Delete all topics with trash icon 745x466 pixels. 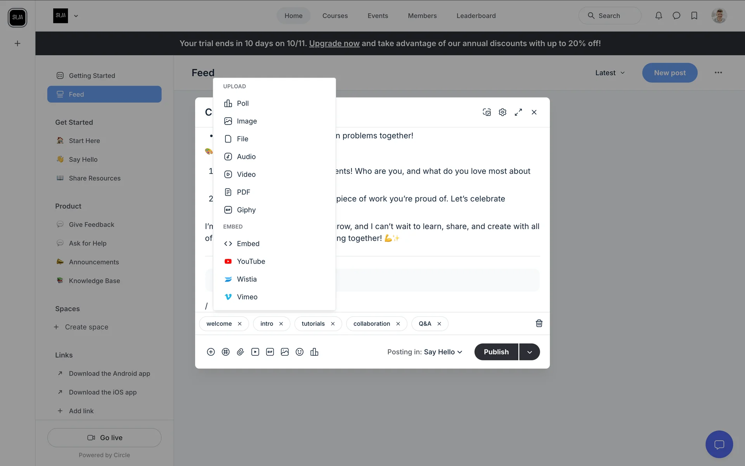[539, 323]
